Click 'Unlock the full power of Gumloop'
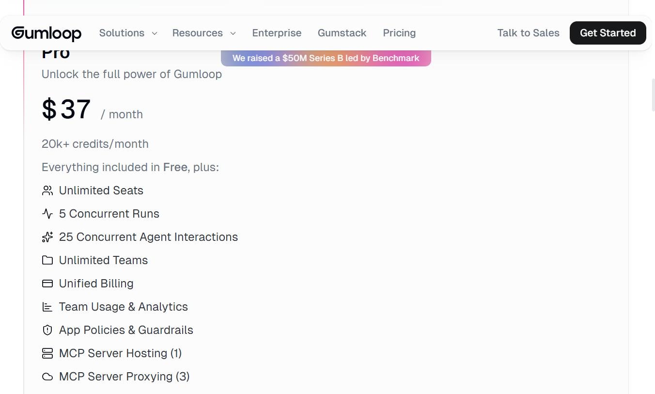Screen dimensions: 655x394 [132, 74]
